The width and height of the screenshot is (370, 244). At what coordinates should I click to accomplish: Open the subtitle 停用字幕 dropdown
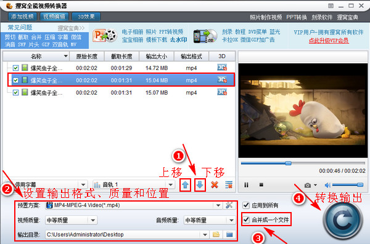(83, 185)
